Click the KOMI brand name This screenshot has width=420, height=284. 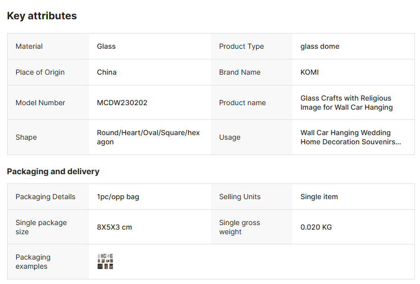(x=310, y=72)
